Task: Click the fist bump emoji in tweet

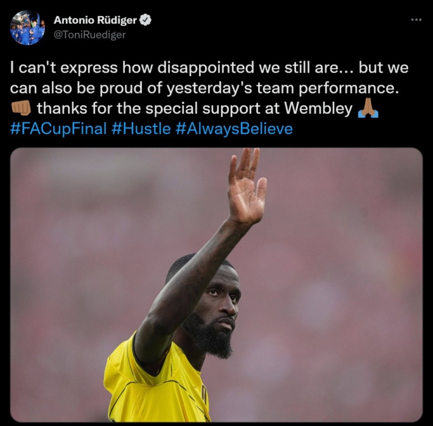Action: click(x=21, y=108)
